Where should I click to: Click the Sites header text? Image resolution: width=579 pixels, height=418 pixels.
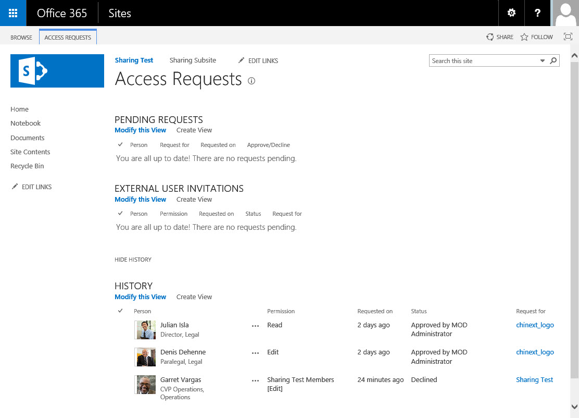coord(120,14)
